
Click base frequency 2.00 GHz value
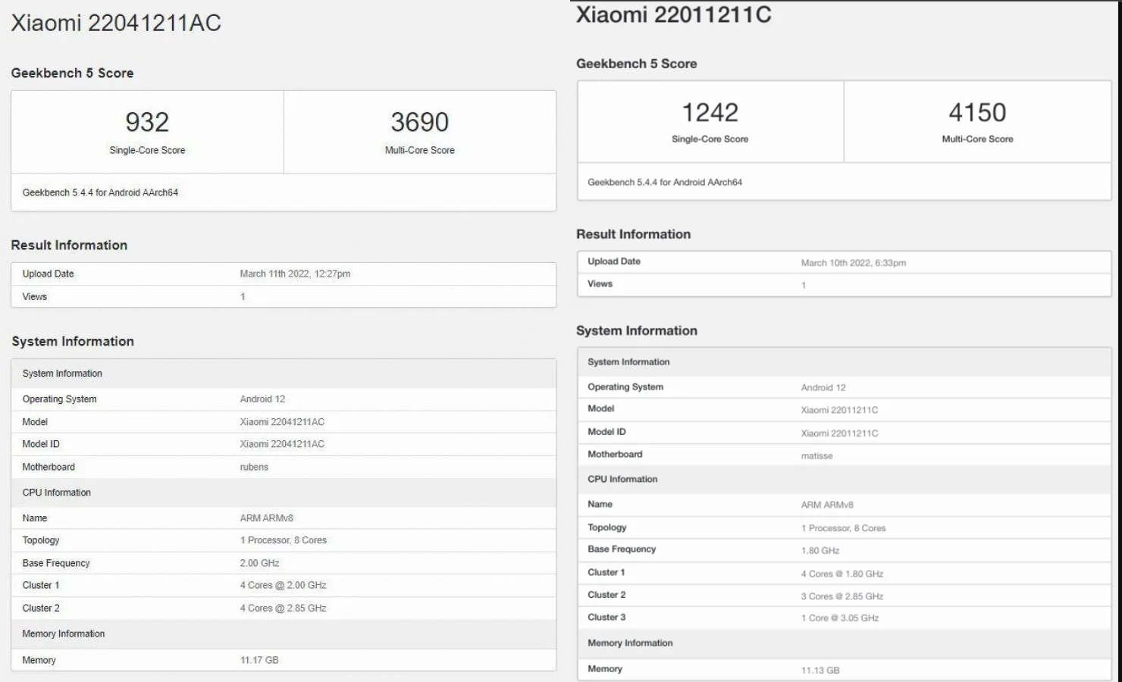259,563
